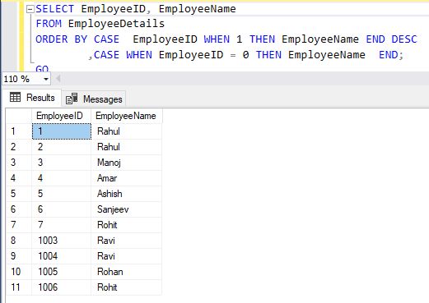Click the Messages tab icon
Viewport: 429px width, 303px height.
[x=72, y=99]
